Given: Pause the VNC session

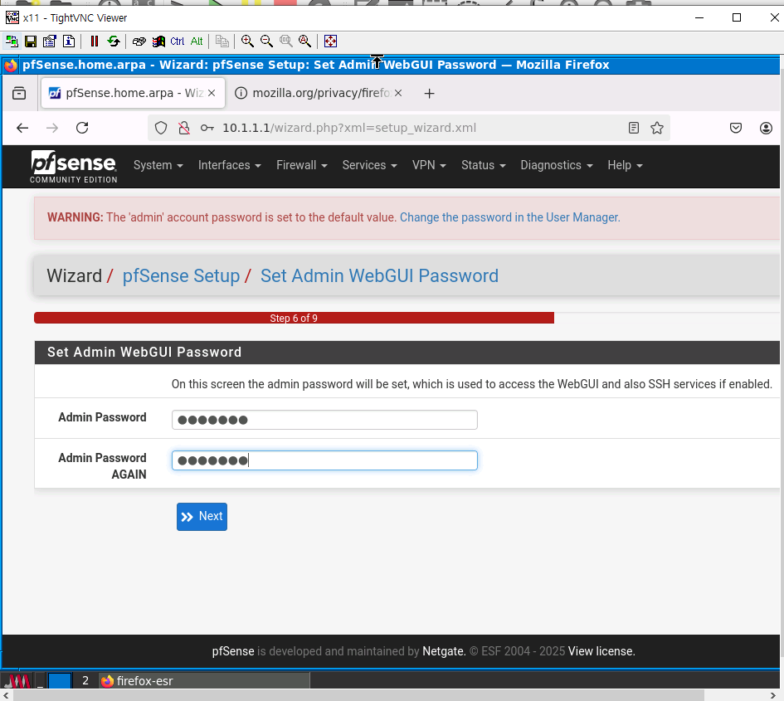Looking at the screenshot, I should [x=94, y=41].
